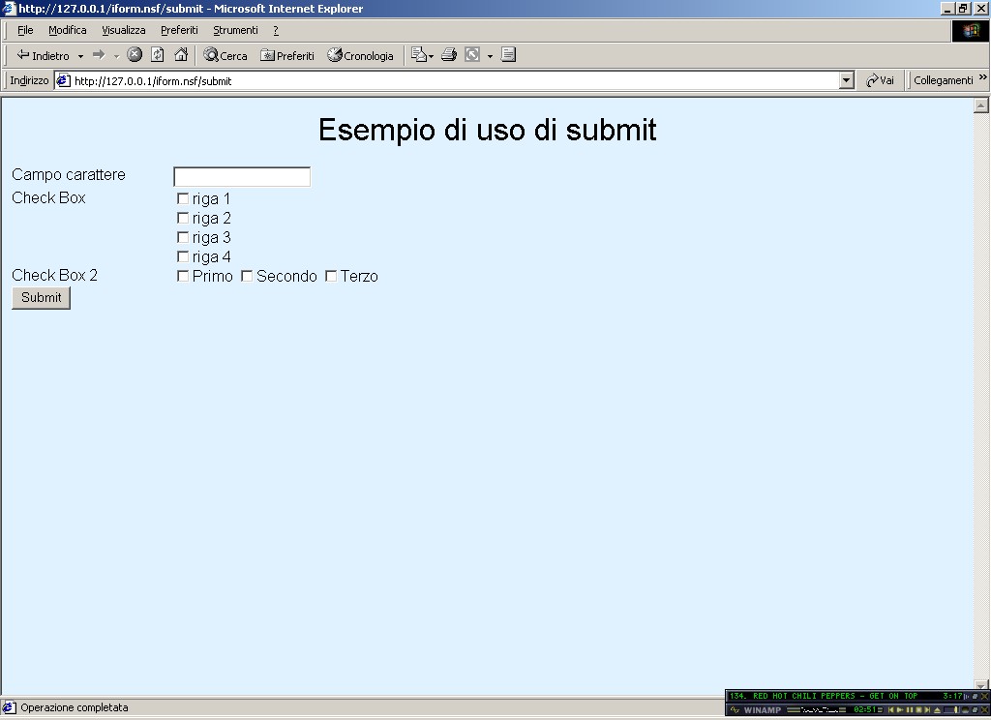Open the home page via house icon

pyautogui.click(x=181, y=55)
